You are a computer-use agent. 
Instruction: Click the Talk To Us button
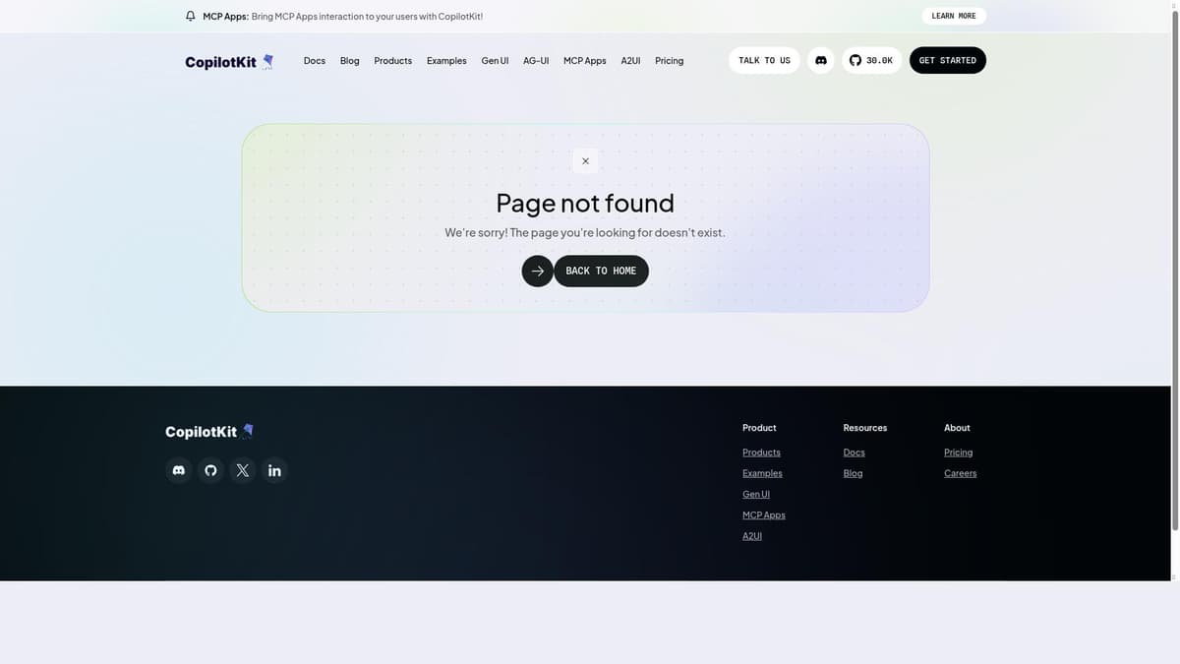coord(764,61)
